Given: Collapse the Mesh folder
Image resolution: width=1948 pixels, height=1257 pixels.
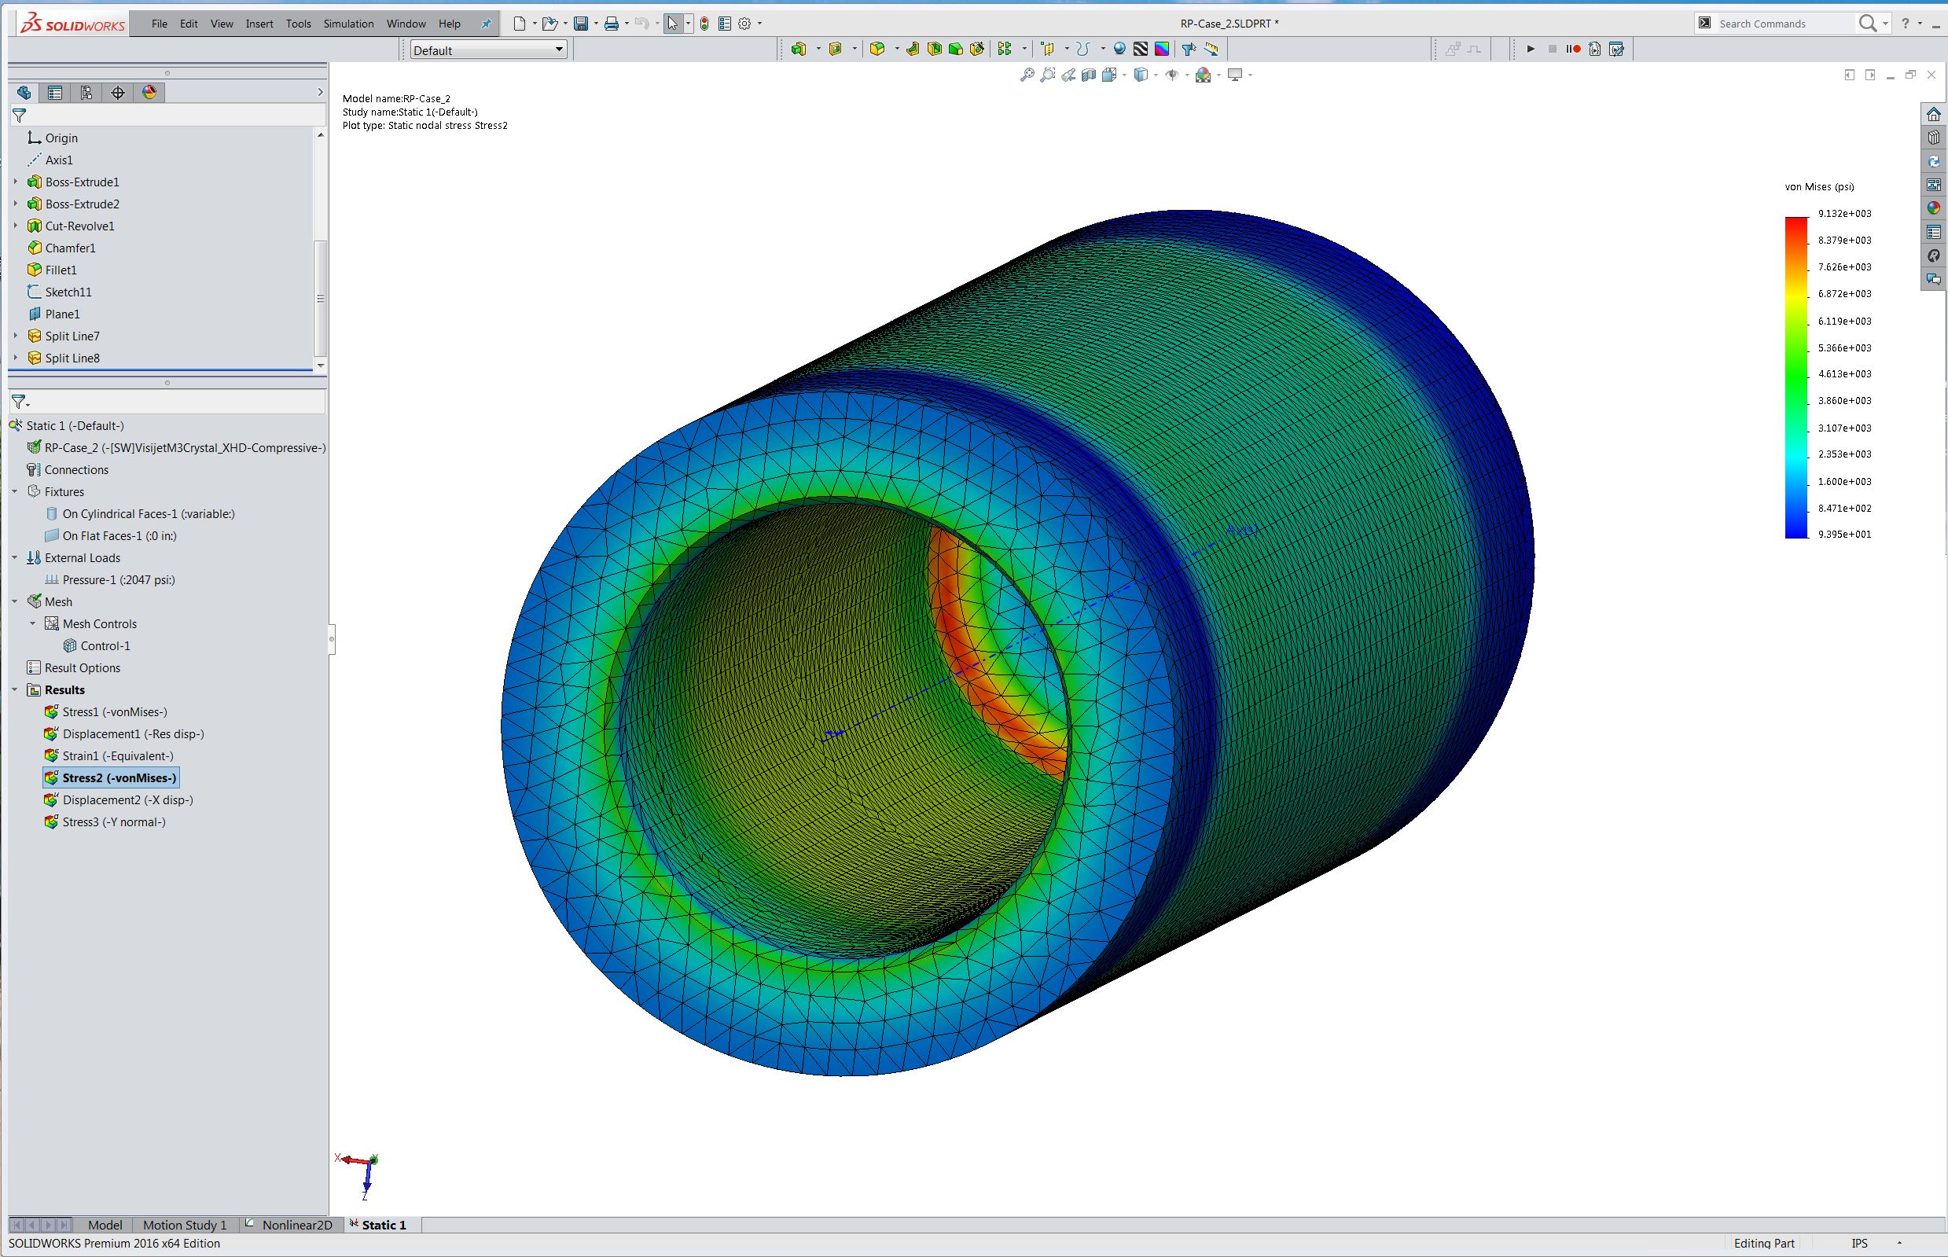Looking at the screenshot, I should pyautogui.click(x=15, y=601).
